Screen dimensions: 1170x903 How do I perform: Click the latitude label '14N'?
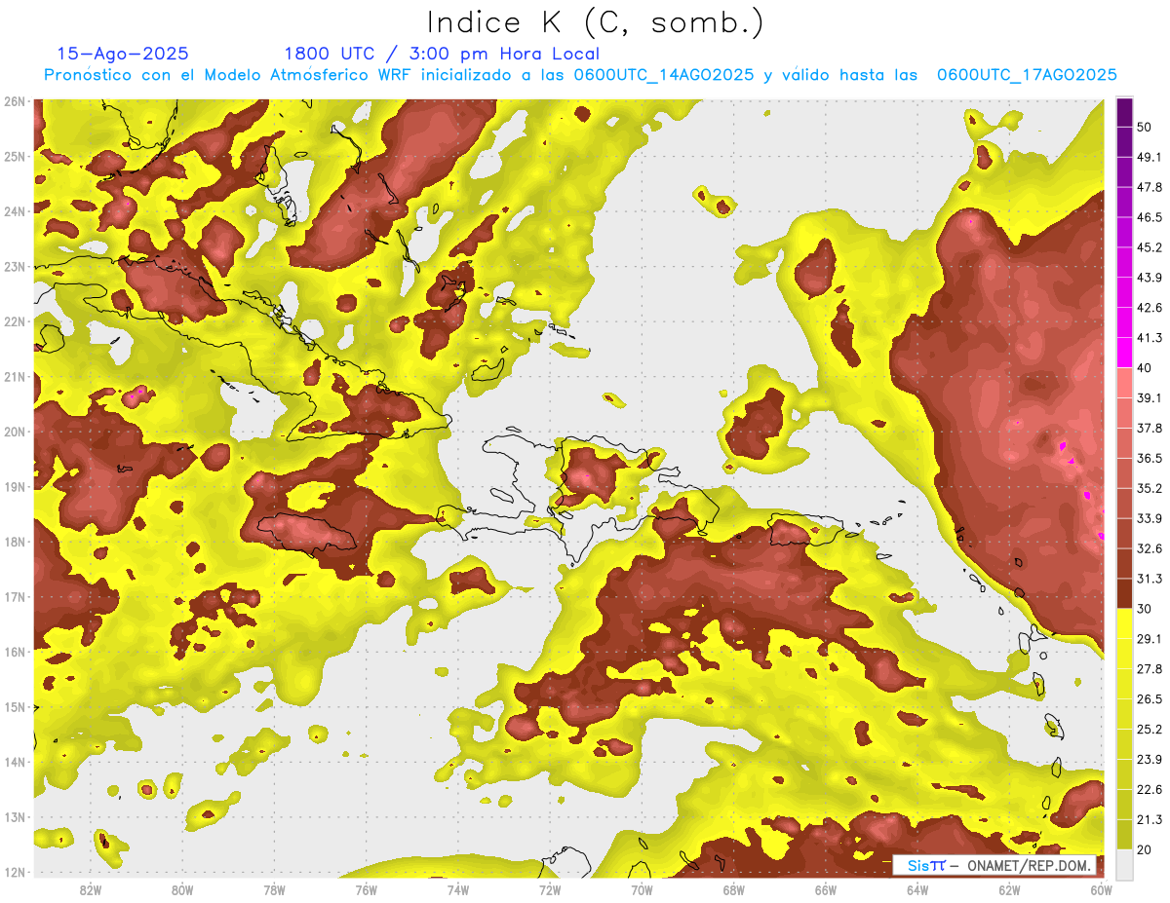[15, 762]
